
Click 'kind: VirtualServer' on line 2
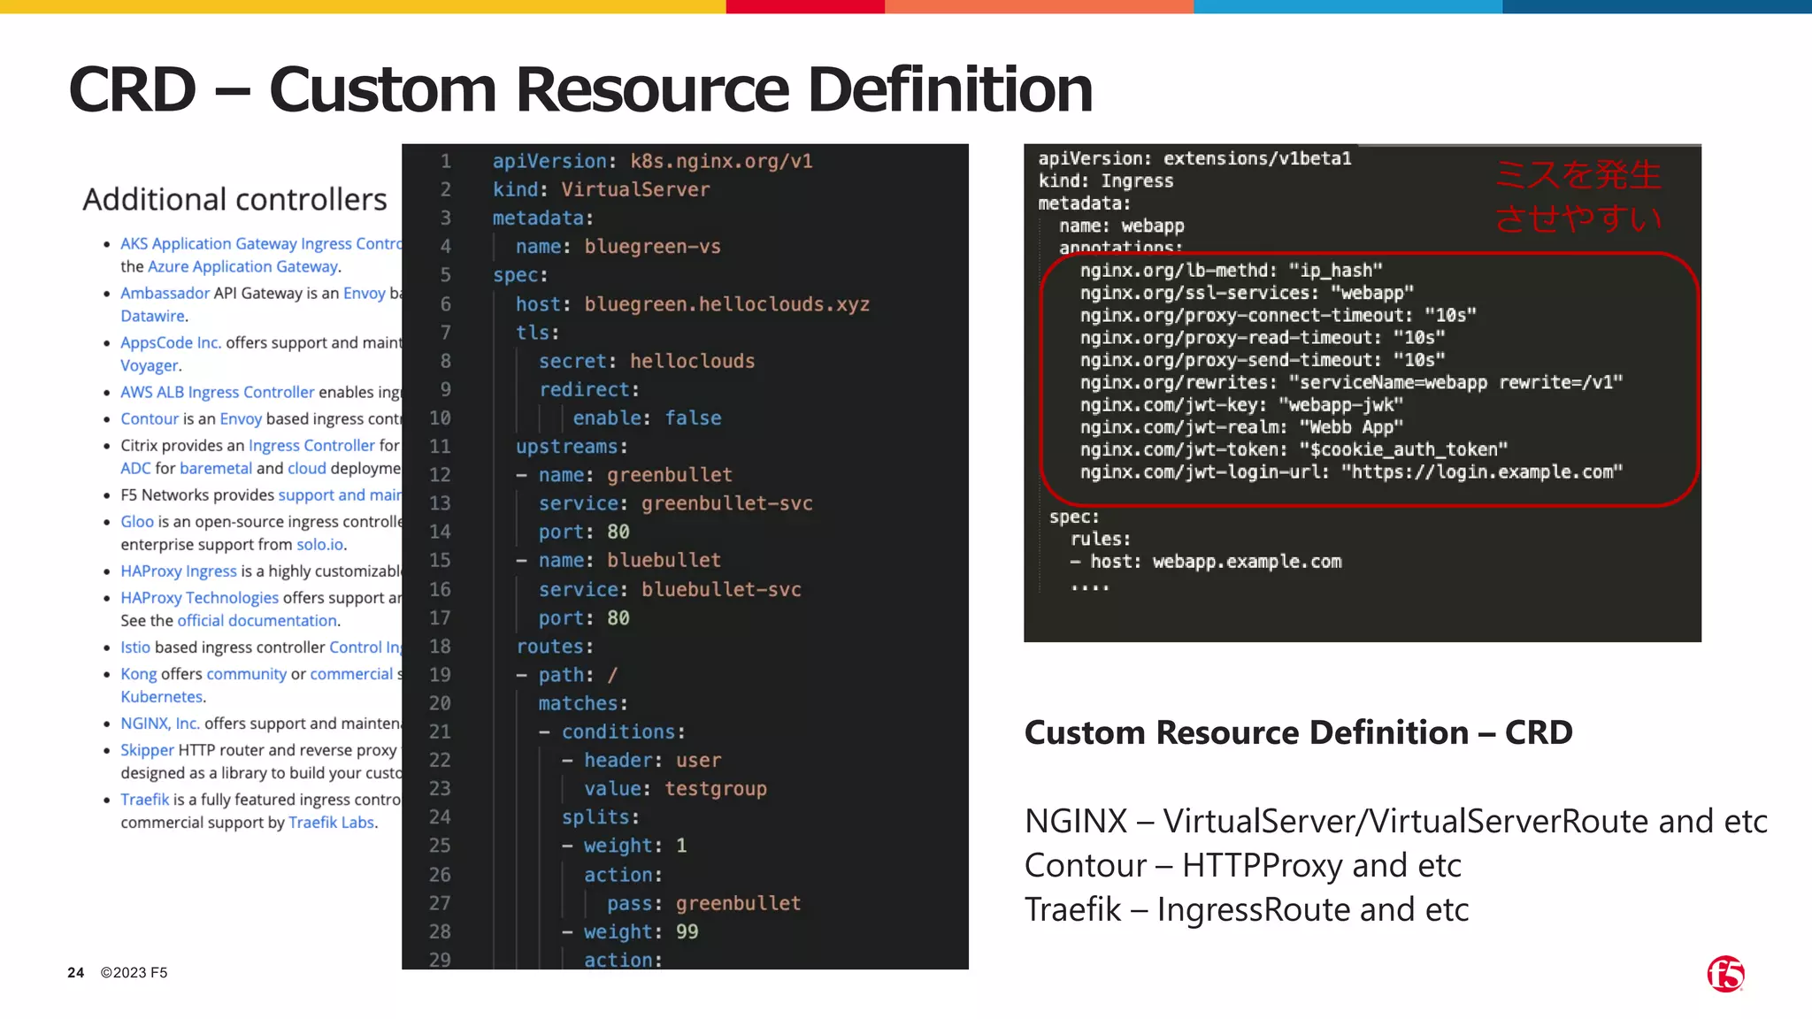click(601, 189)
